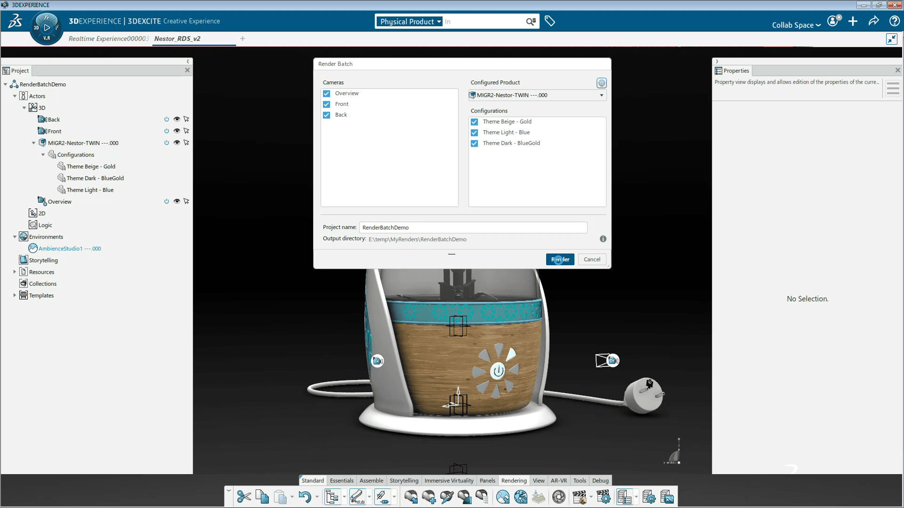Viewport: 904px width, 508px height.
Task: Open the Configured Product dropdown
Action: 600,94
